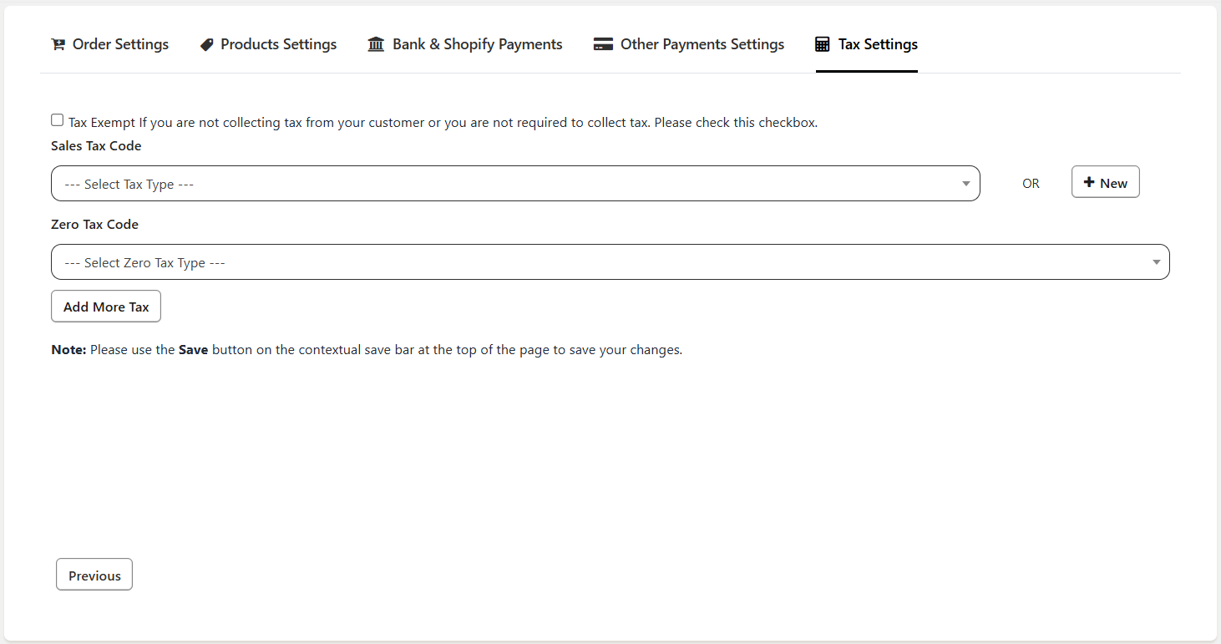Click the arrow on the Zero Tax Code dropdown
Image resolution: width=1221 pixels, height=644 pixels.
coord(1156,262)
